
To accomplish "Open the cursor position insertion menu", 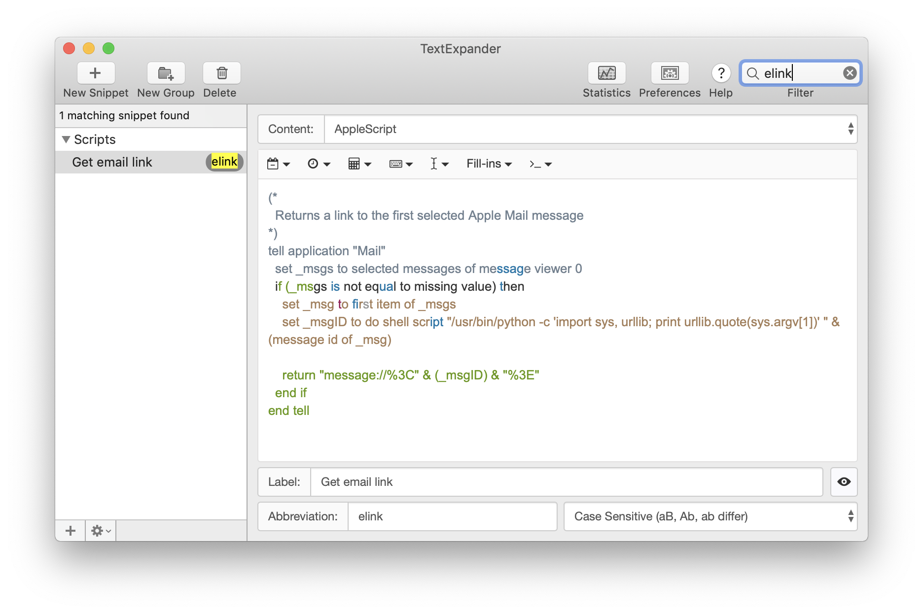I will 439,164.
